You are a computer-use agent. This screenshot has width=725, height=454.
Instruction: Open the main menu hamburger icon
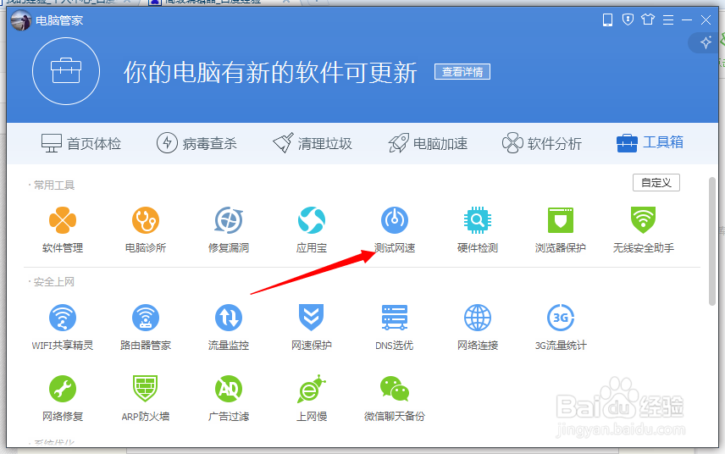click(668, 19)
